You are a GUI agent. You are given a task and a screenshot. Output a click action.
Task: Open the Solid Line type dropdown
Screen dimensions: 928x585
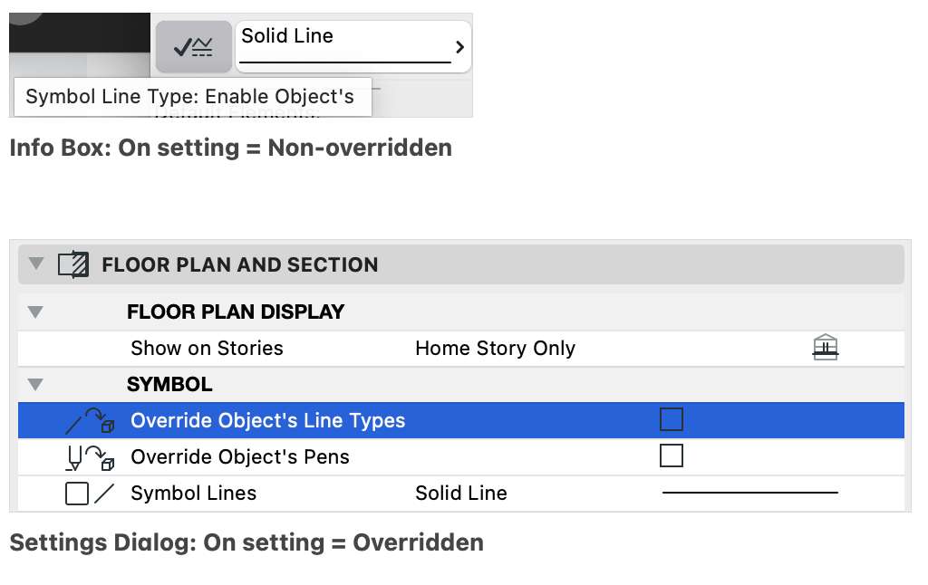pos(353,47)
